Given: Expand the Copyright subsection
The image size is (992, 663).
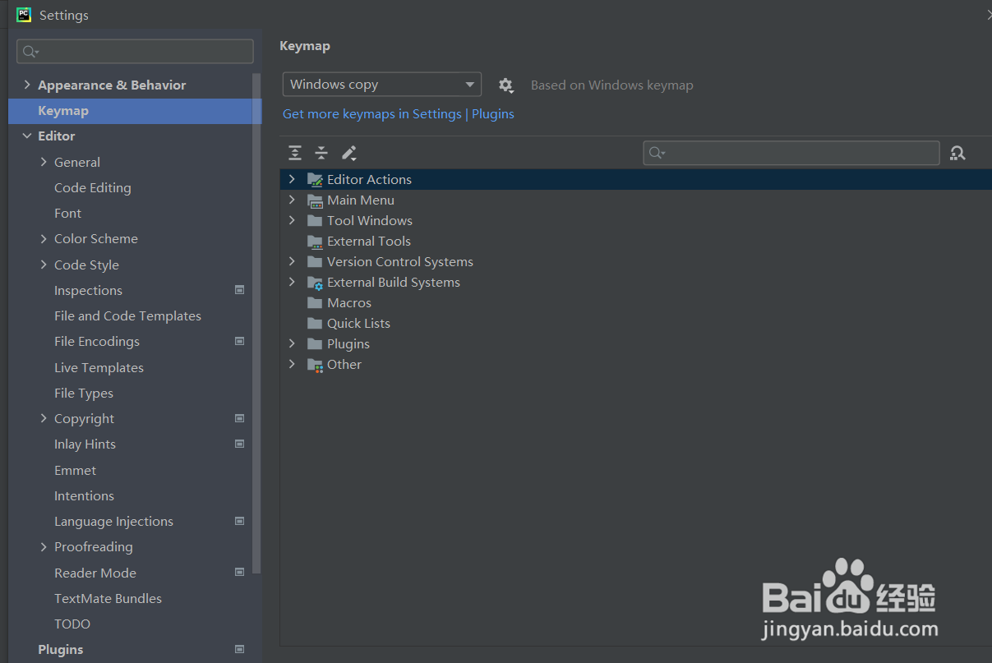Looking at the screenshot, I should [44, 418].
